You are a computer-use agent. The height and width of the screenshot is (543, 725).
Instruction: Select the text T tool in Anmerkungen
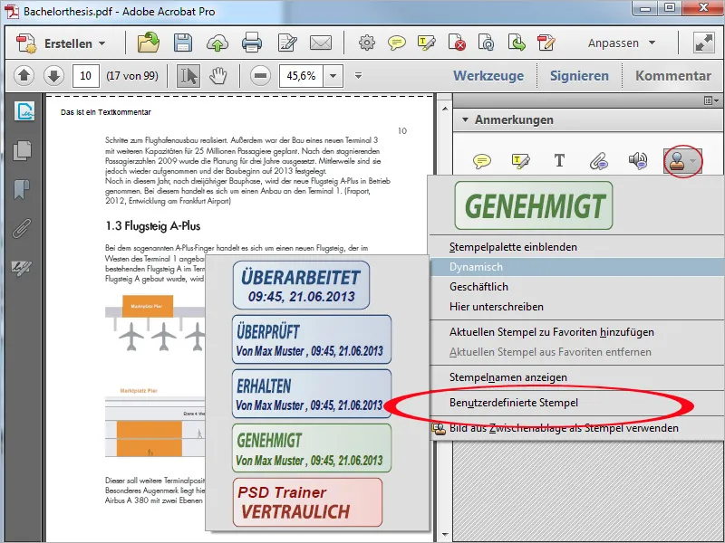click(559, 161)
